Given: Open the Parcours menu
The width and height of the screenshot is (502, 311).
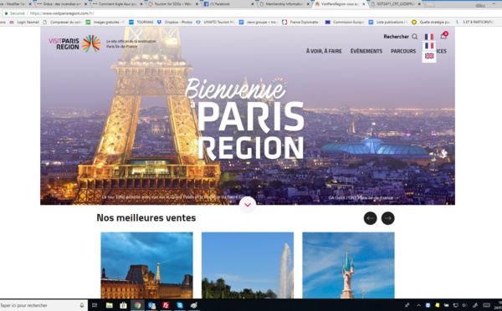Looking at the screenshot, I should (403, 51).
